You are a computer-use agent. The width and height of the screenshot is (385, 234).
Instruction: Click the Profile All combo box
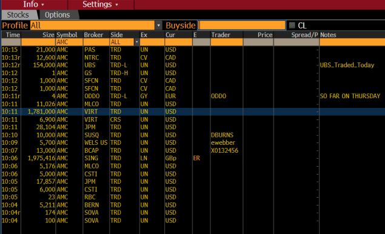point(93,25)
